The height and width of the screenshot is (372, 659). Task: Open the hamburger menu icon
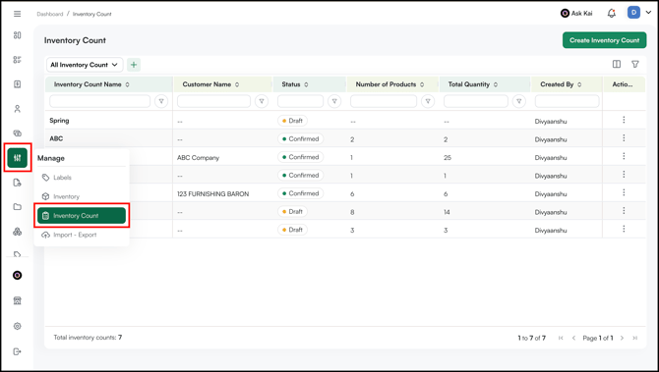pos(18,14)
